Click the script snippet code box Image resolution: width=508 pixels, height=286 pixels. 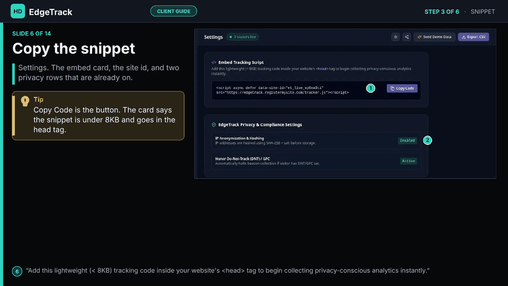point(316,90)
